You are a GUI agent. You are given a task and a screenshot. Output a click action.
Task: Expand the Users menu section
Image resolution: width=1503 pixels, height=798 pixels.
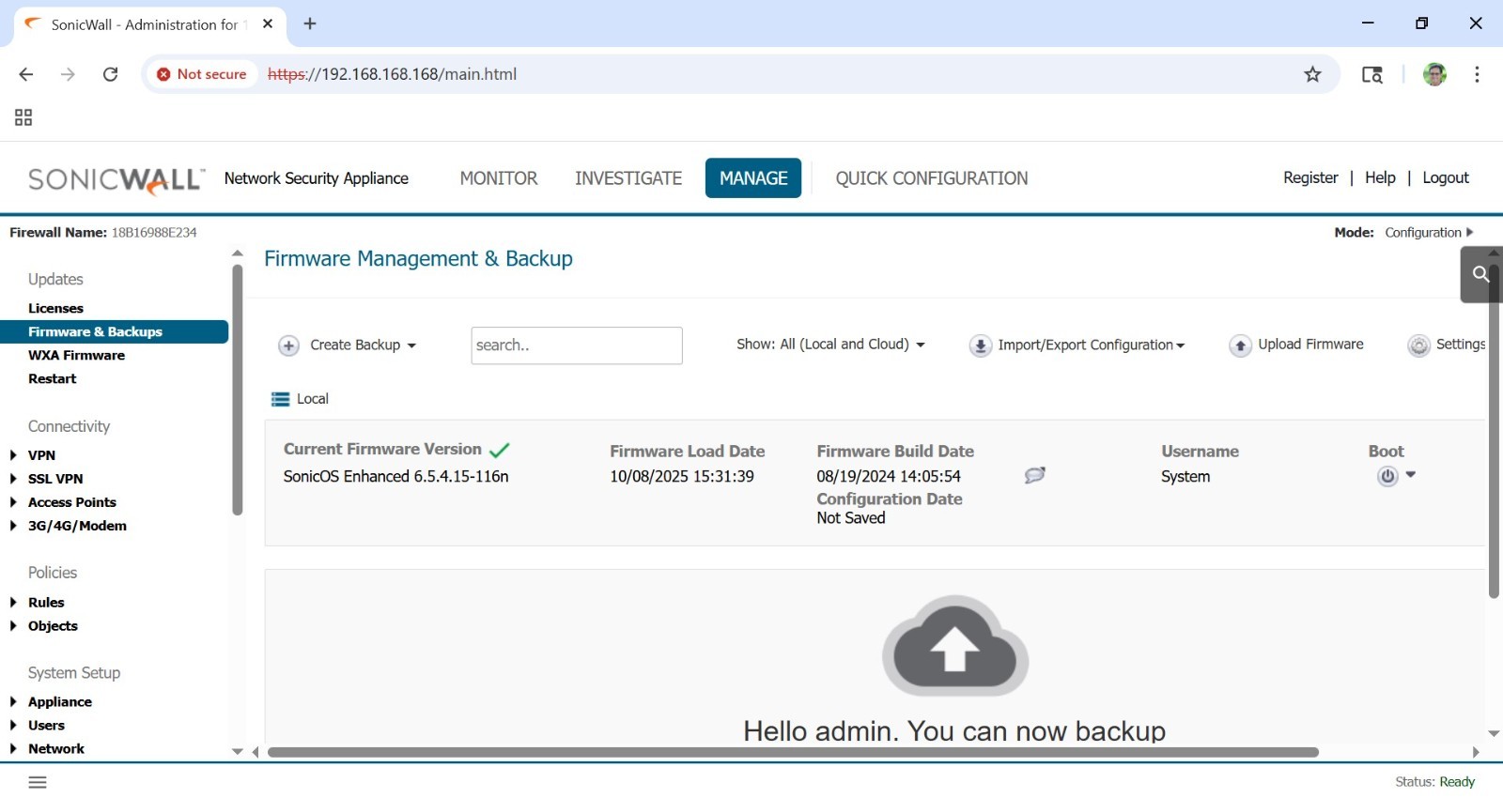coord(13,726)
